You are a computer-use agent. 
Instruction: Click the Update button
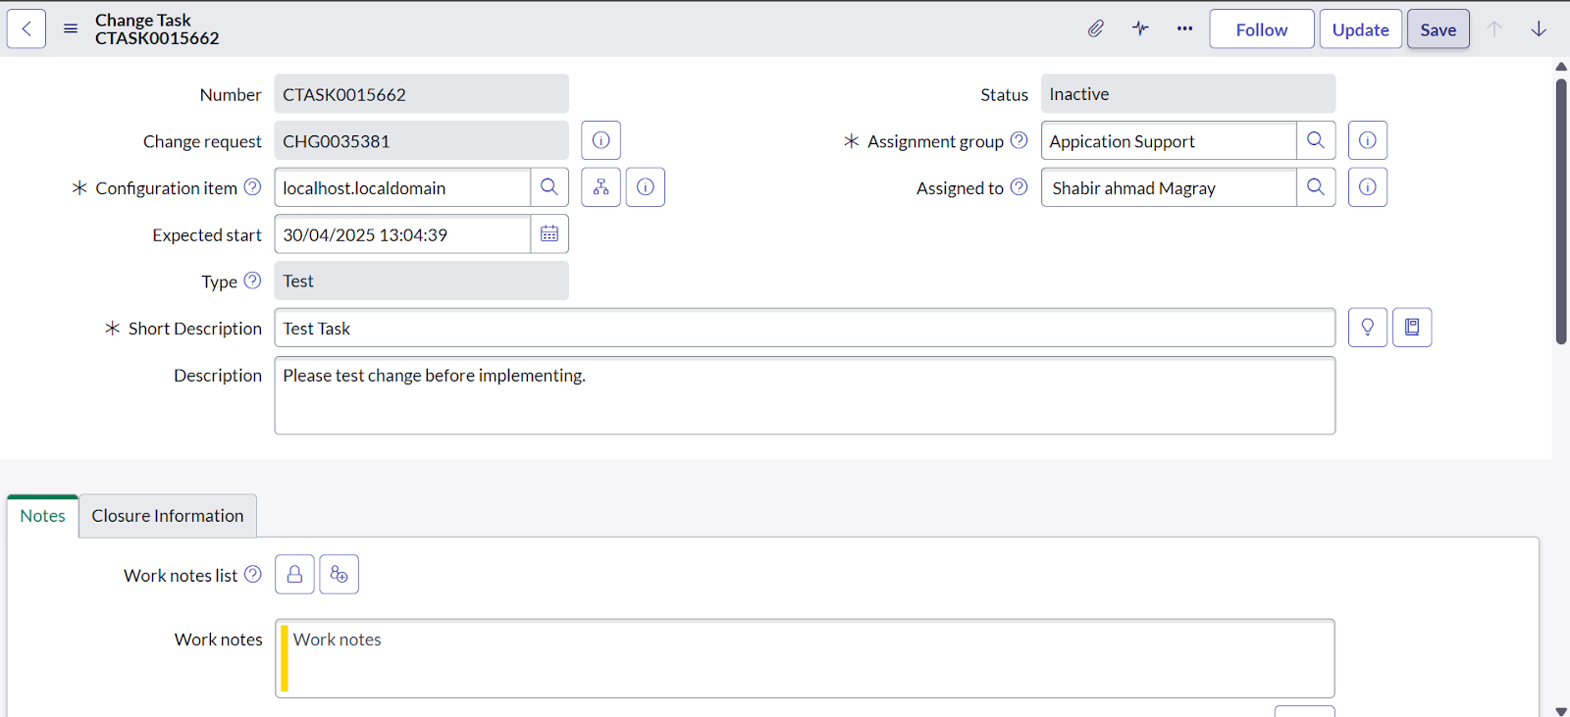[x=1360, y=29]
